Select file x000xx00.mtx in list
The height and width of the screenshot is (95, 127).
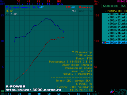pos(117,14)
